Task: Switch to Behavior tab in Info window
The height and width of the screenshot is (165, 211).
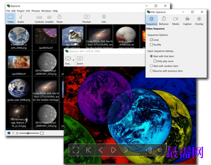Action: click(164, 20)
